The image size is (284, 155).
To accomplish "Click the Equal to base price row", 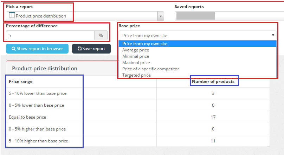I will point(27,117).
